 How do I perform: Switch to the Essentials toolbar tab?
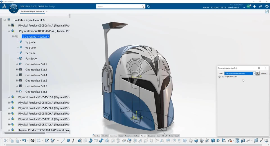[113, 136]
